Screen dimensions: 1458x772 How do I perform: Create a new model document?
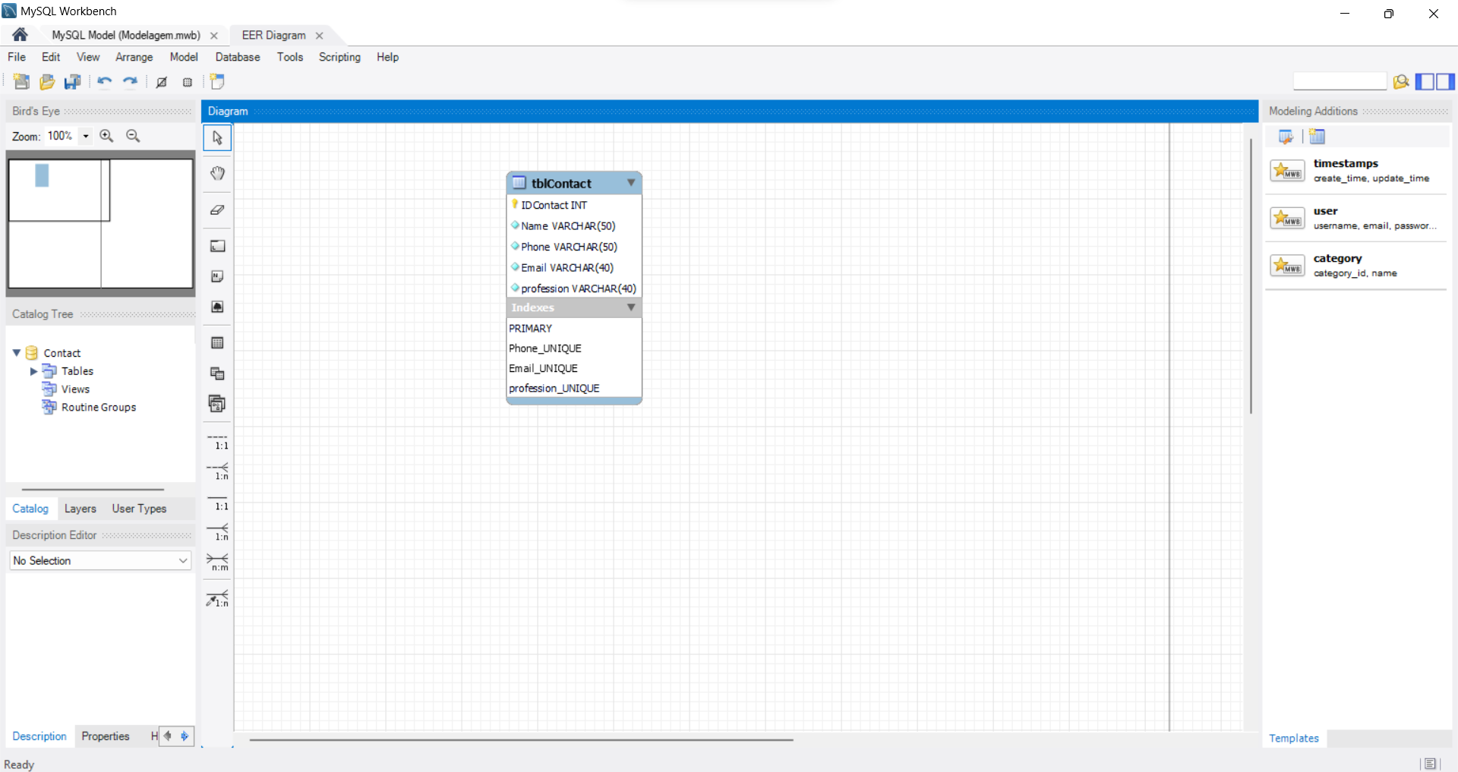(21, 82)
